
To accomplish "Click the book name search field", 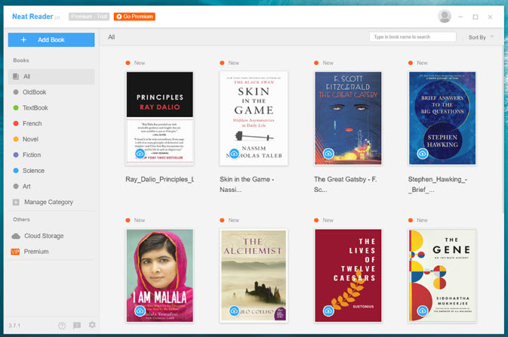I will click(x=412, y=36).
